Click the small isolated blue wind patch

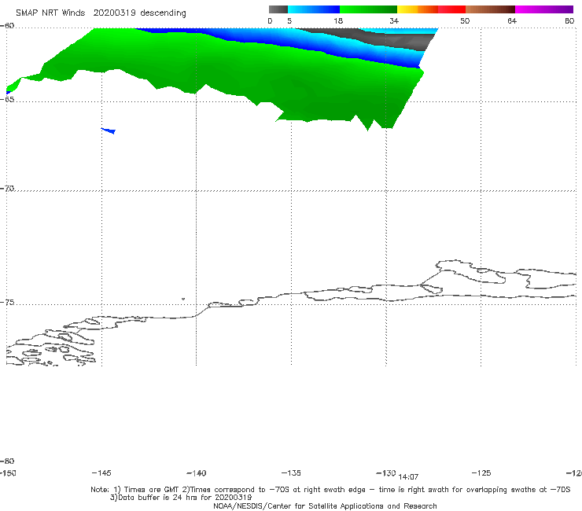(109, 131)
